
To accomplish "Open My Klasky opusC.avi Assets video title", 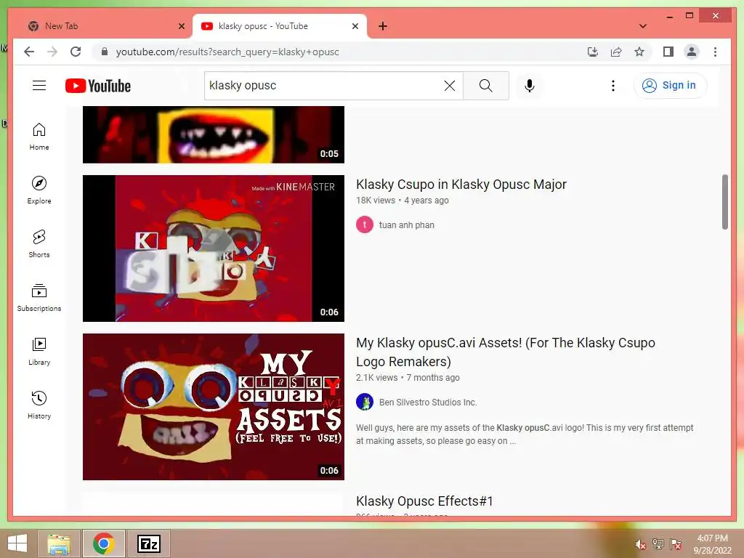I will (506, 352).
